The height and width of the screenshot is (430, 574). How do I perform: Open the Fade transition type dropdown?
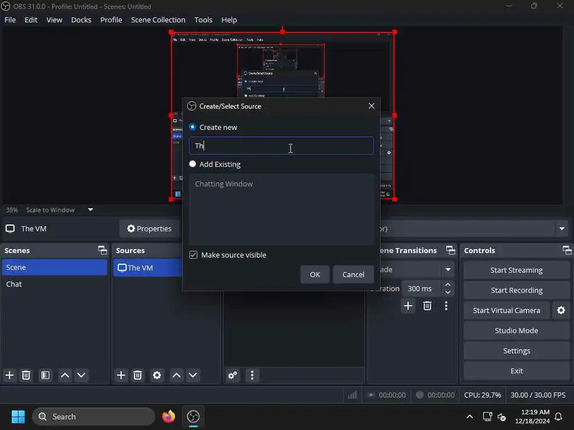pyautogui.click(x=448, y=270)
